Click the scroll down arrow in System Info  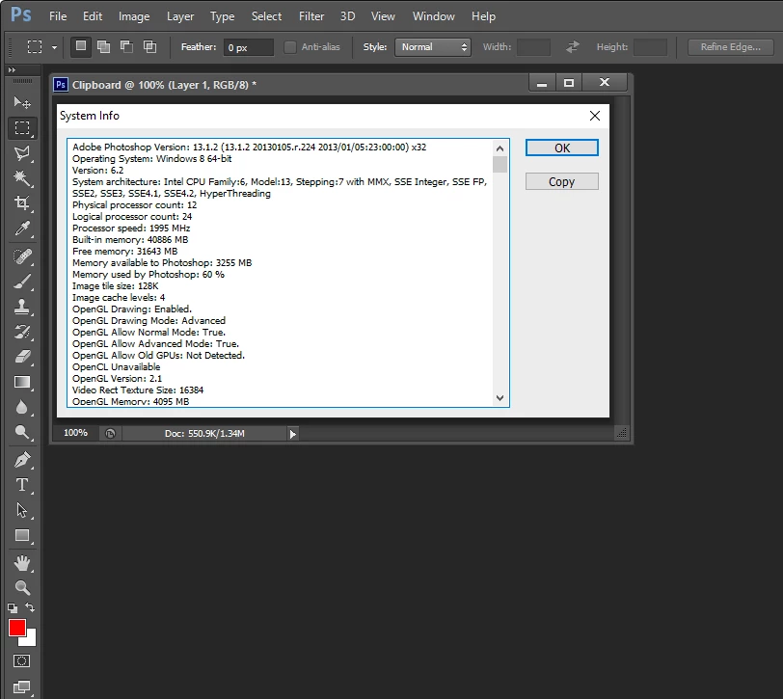[x=499, y=398]
